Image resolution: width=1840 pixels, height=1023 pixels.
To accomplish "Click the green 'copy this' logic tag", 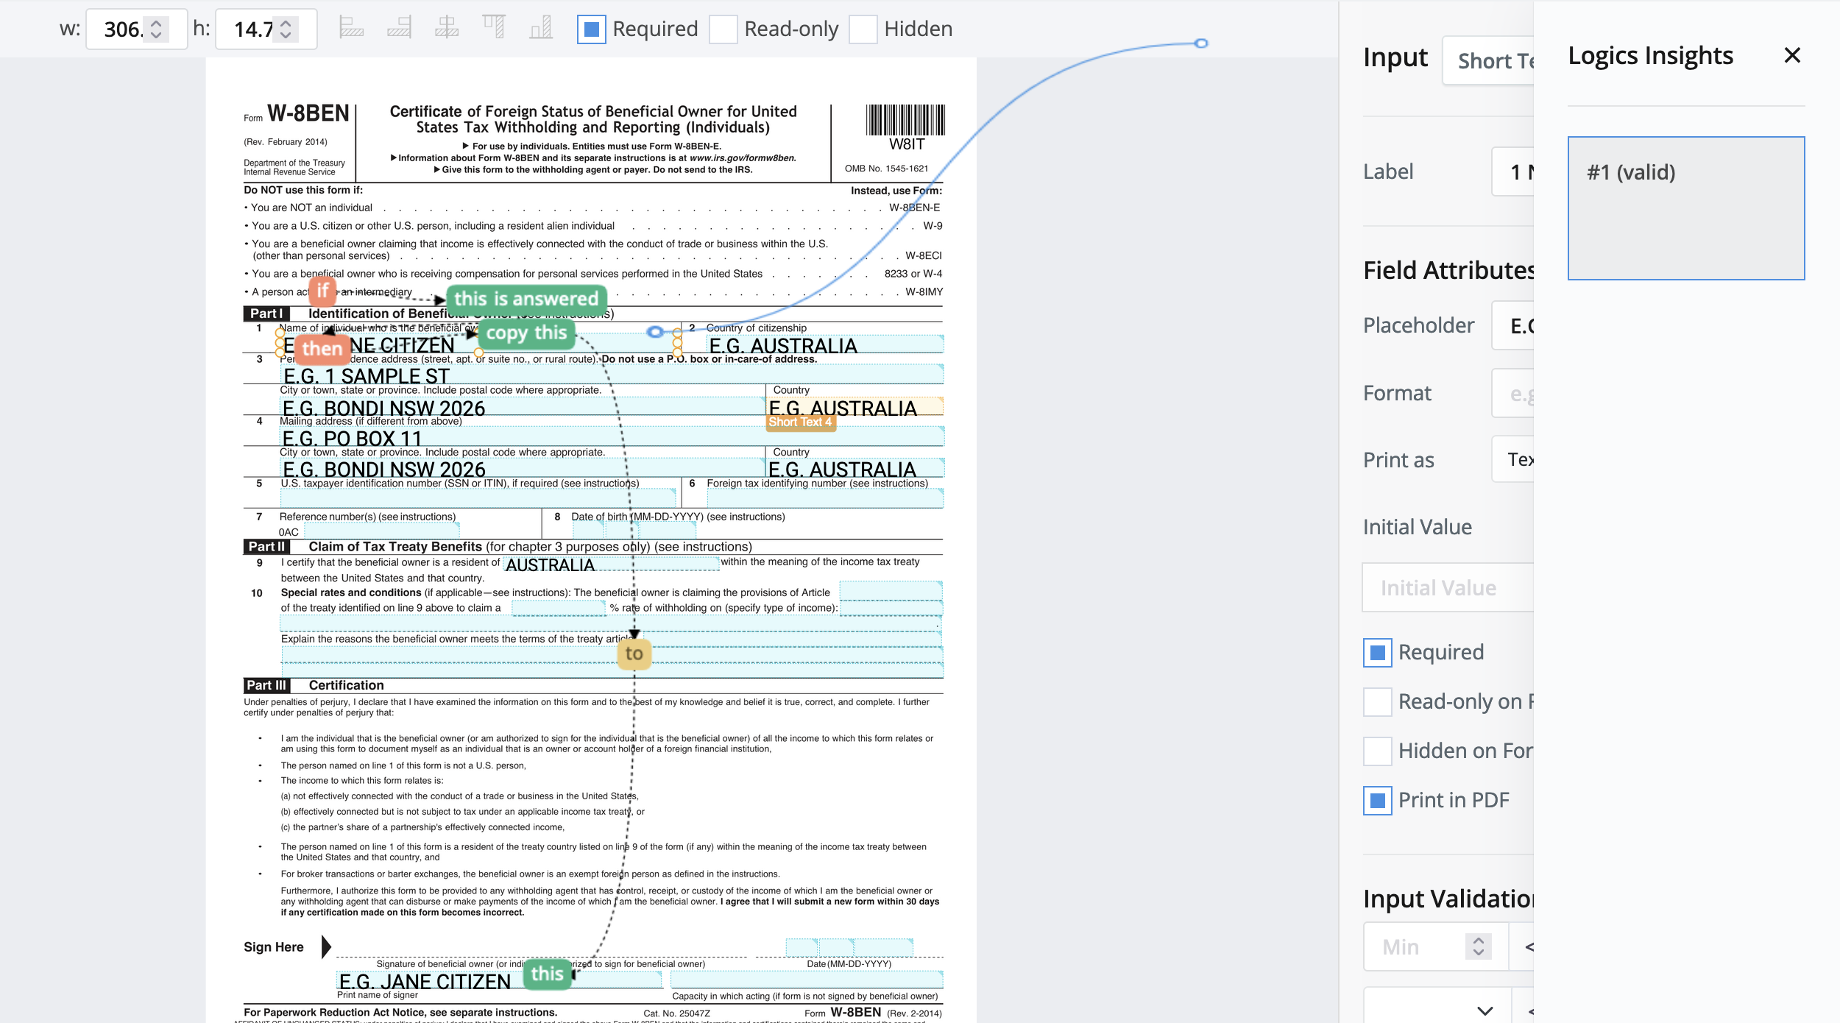I will click(x=526, y=333).
